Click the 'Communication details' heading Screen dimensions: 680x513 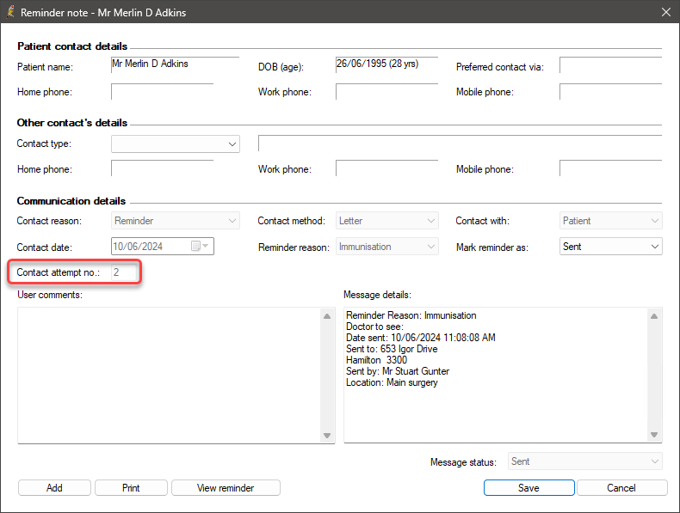point(71,201)
